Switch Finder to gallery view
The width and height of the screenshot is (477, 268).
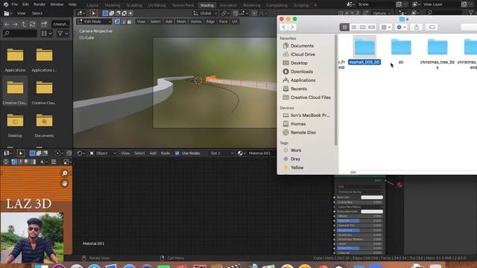pyautogui.click(x=372, y=27)
